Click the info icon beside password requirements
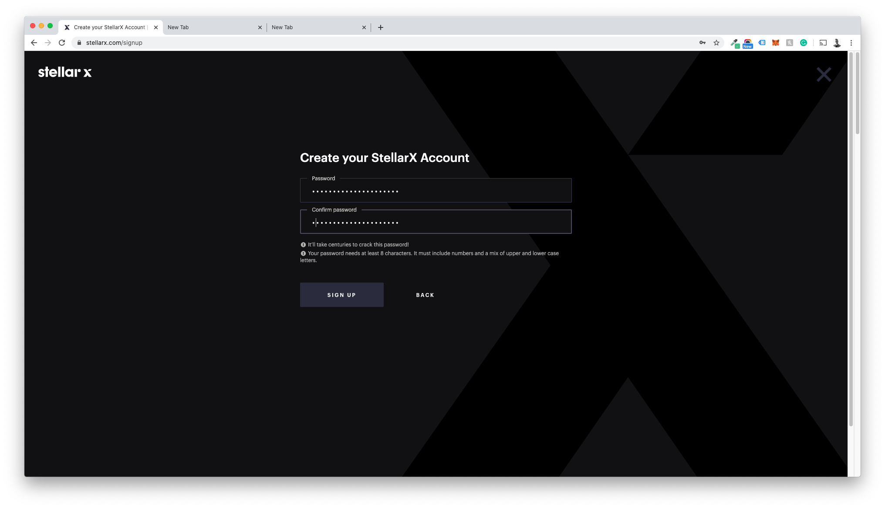The height and width of the screenshot is (509, 885). click(x=303, y=253)
